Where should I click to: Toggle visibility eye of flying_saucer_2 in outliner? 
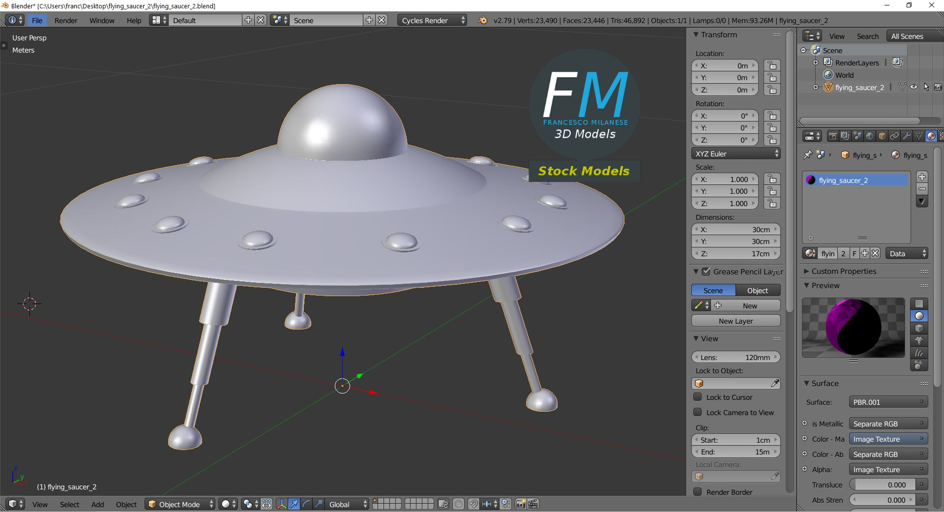[914, 87]
